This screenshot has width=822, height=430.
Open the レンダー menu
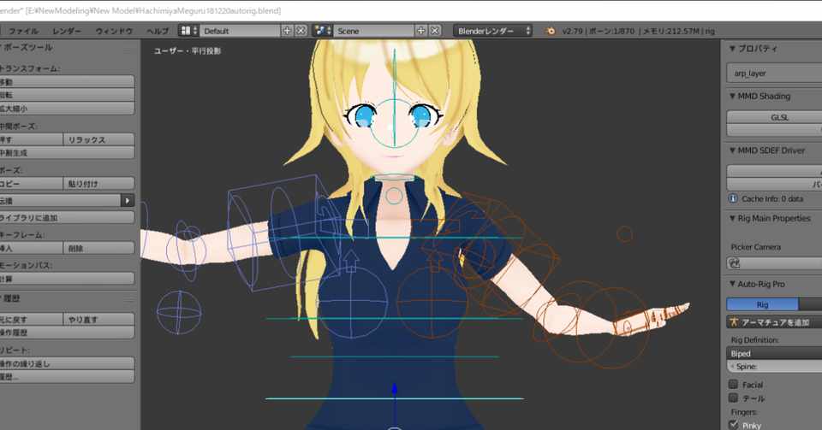[67, 32]
